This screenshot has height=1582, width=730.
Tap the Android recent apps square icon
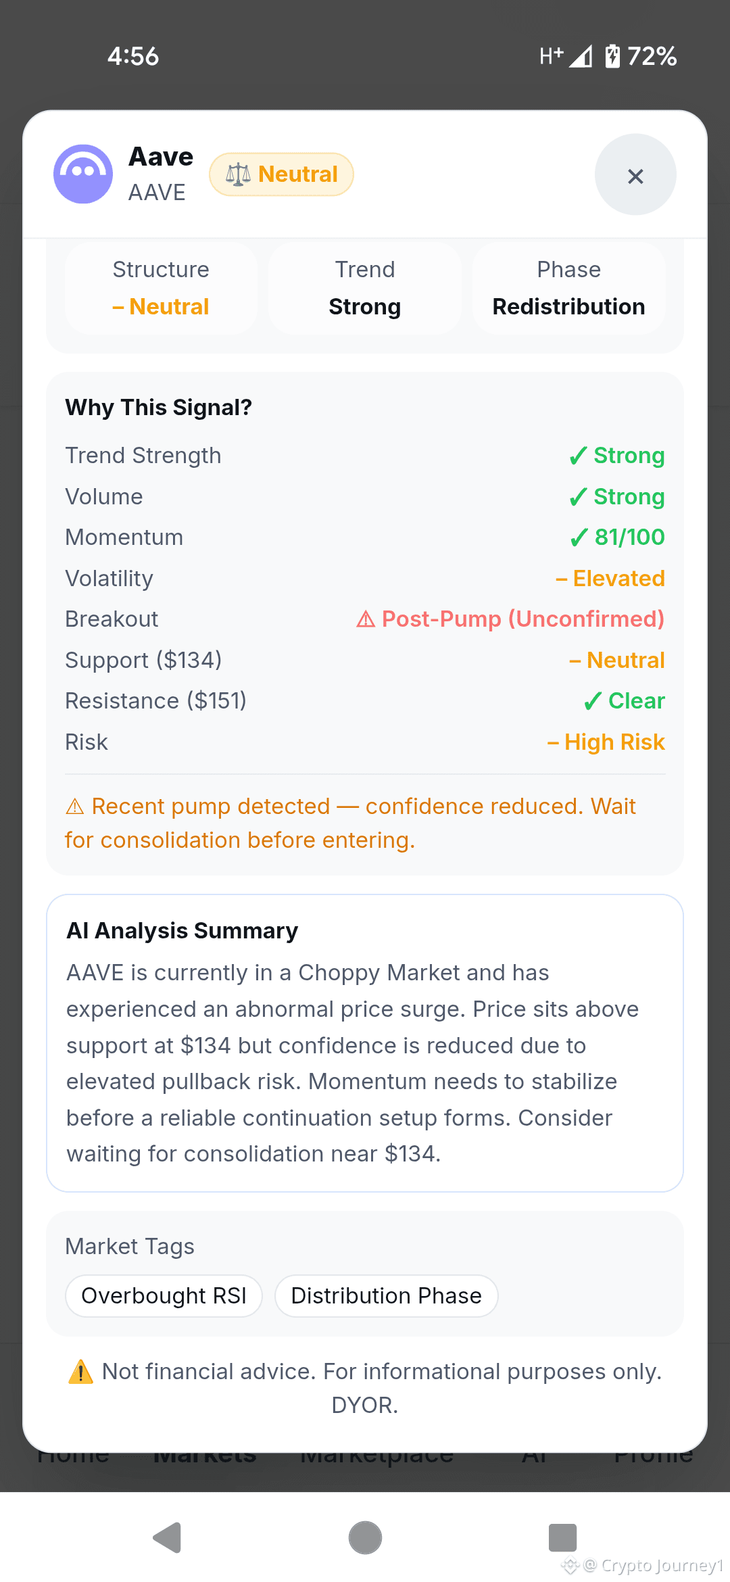pyautogui.click(x=562, y=1537)
